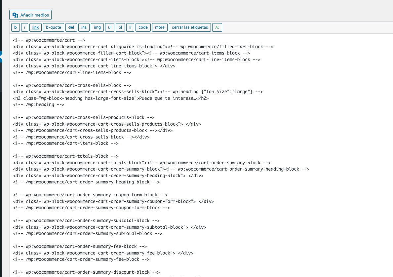The image size is (393, 277).
Task: Click the code tag button
Action: 143,27
